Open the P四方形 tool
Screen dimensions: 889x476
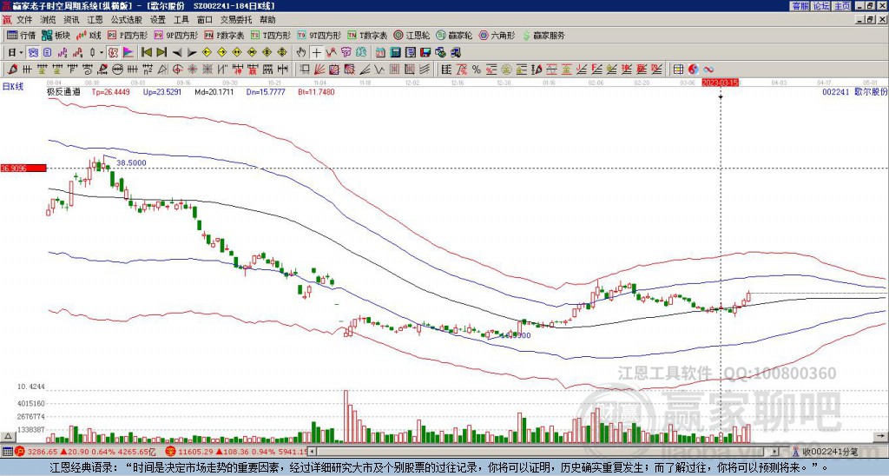(128, 35)
